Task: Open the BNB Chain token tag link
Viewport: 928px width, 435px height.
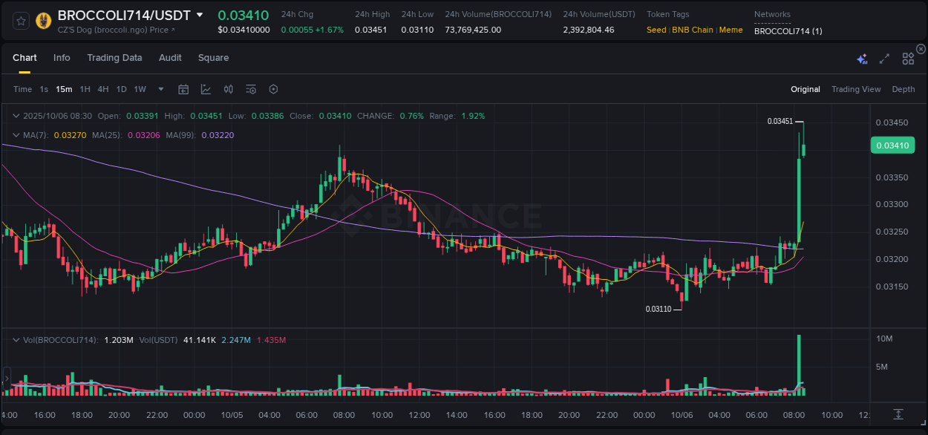Action: (692, 30)
